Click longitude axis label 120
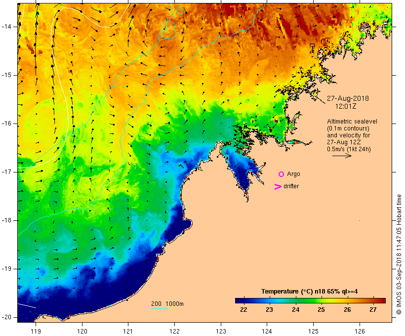405x336 pixels. 82,331
